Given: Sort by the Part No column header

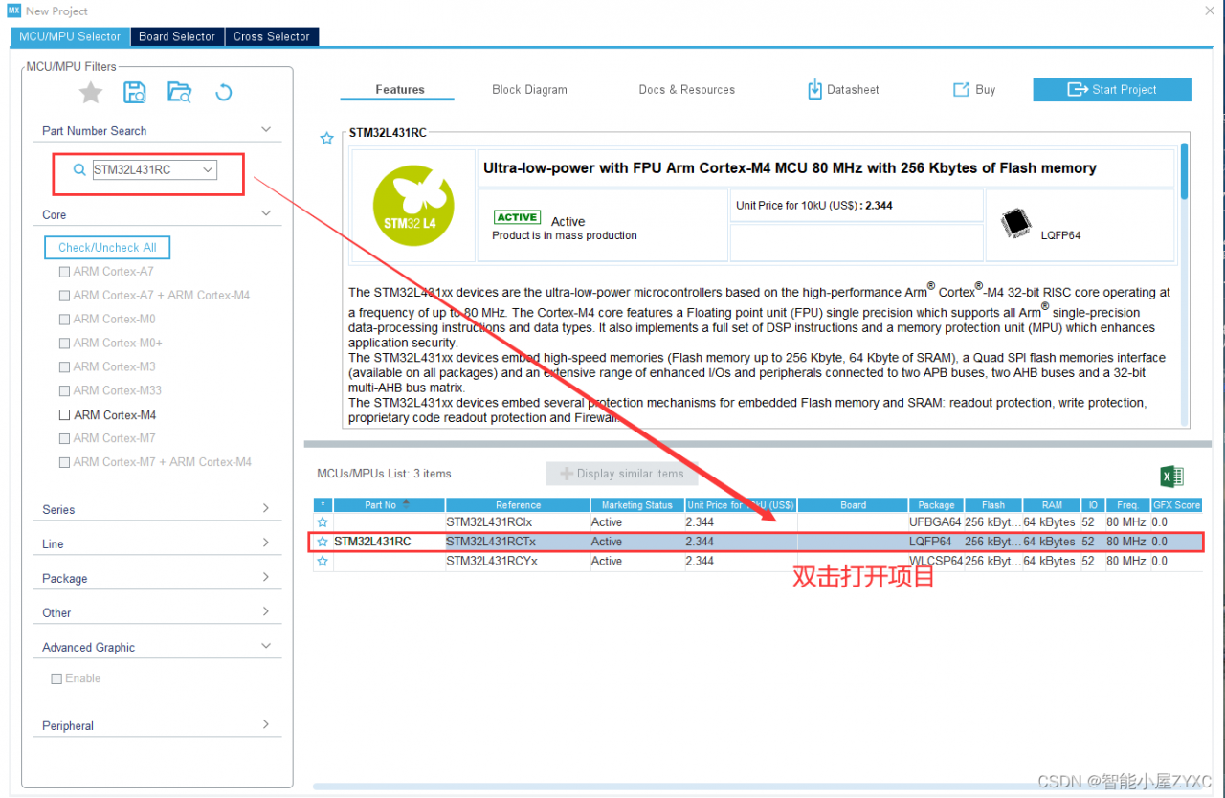Looking at the screenshot, I should click(388, 504).
